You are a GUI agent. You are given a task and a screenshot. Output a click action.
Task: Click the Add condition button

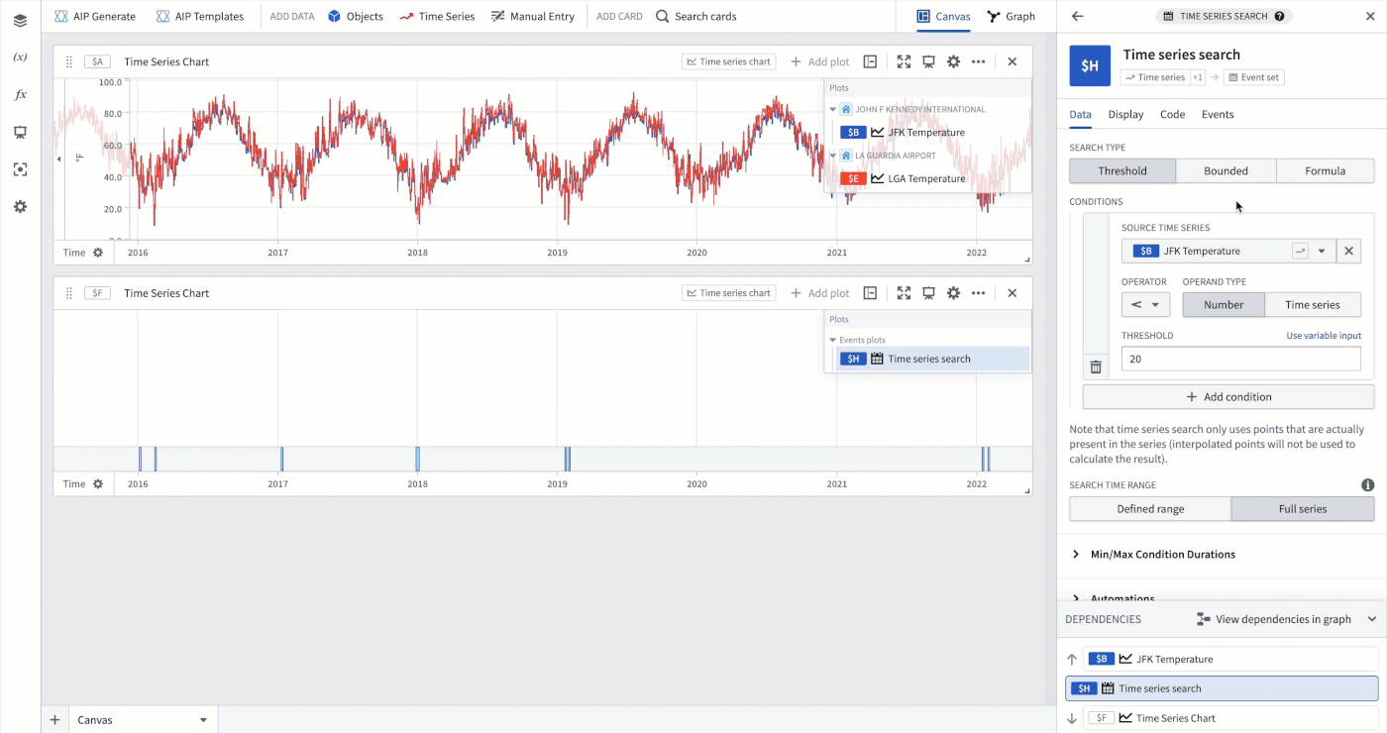[x=1228, y=397]
